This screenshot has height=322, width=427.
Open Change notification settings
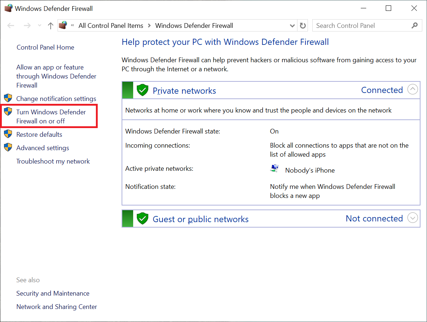point(56,99)
